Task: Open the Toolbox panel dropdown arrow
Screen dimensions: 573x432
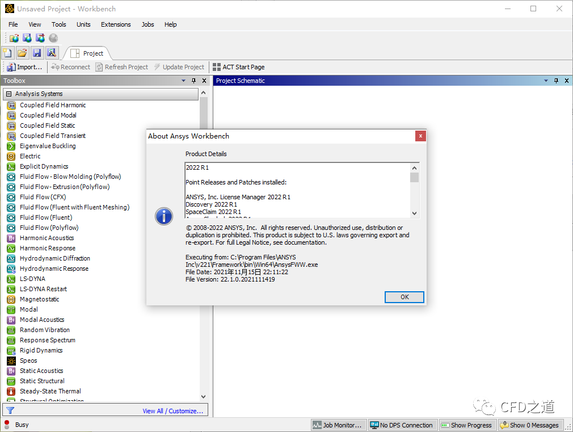Action: pyautogui.click(x=184, y=81)
